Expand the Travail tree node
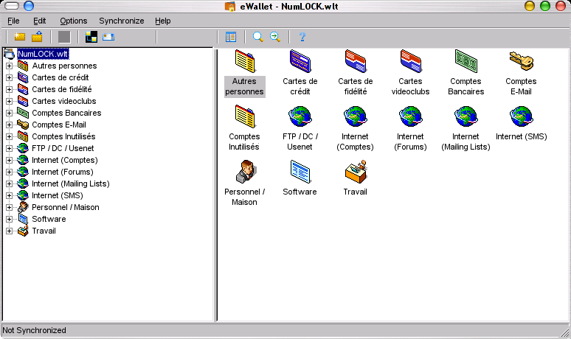Screen dimensions: 571x339 tap(10, 231)
